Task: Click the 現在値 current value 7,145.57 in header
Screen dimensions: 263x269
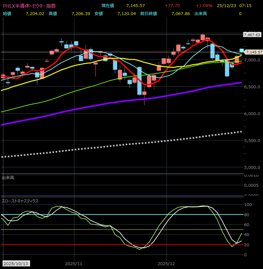Action: click(136, 6)
